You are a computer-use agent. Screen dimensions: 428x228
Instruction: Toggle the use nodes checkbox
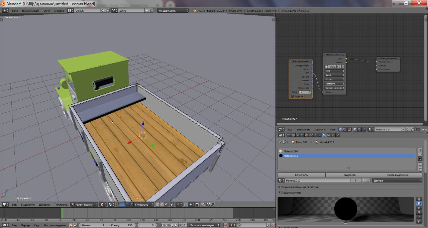click(x=418, y=129)
